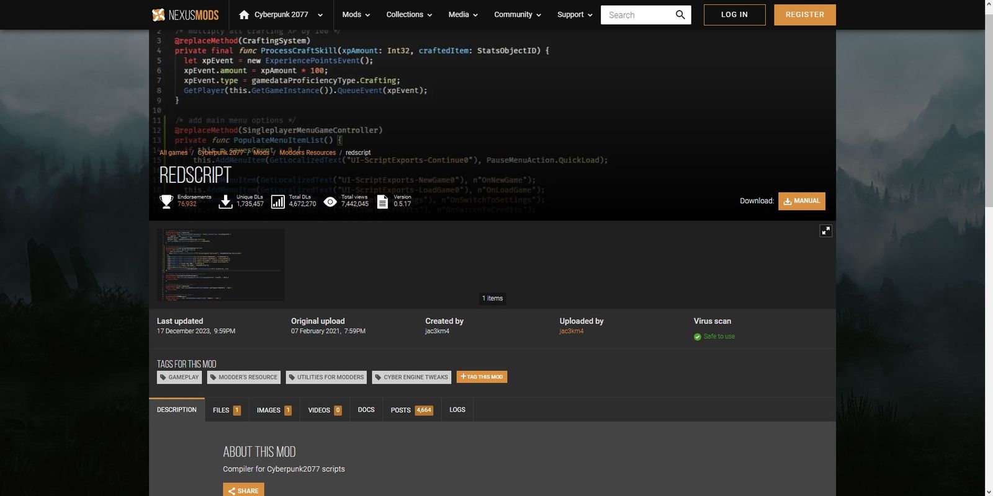Click the REDSCRIPT mod title
Image resolution: width=993 pixels, height=496 pixels.
coord(195,175)
